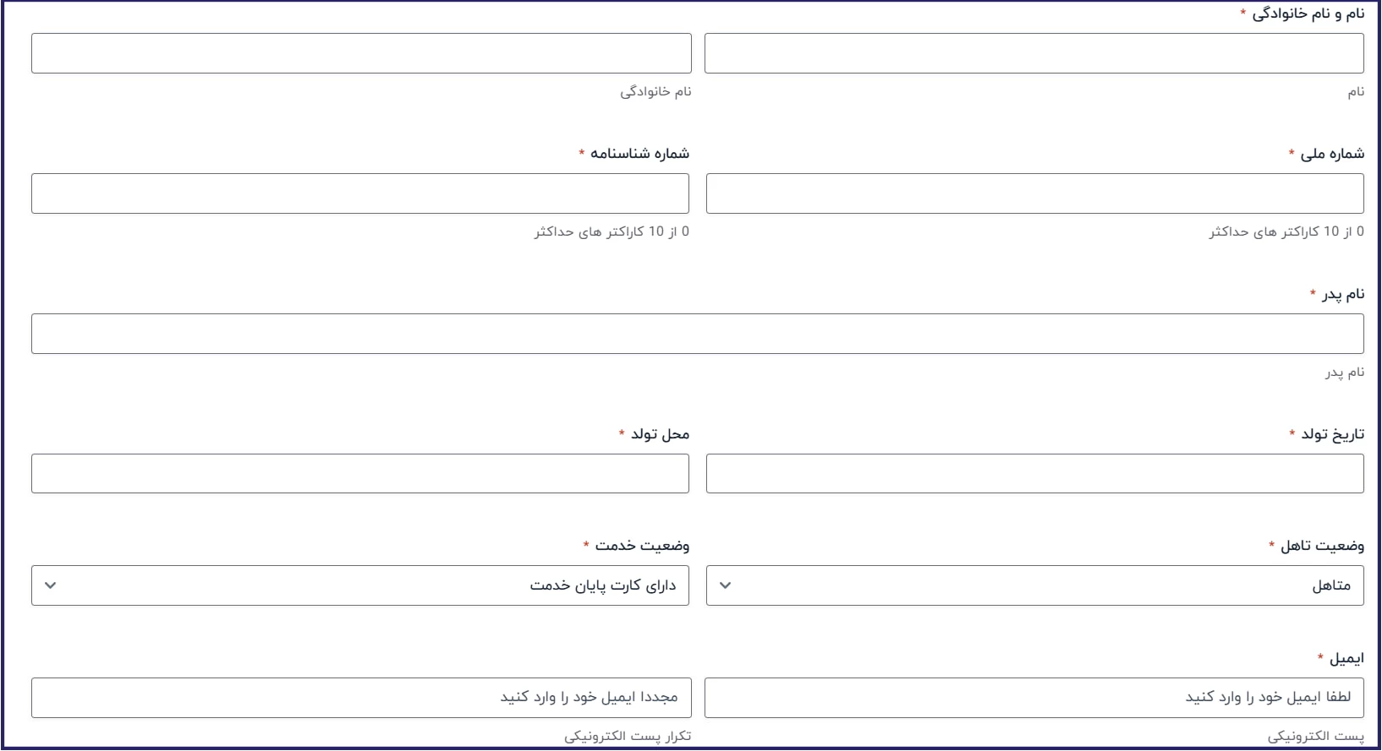Click the محل تولد field label text
The height and width of the screenshot is (751, 1382).
tap(660, 434)
